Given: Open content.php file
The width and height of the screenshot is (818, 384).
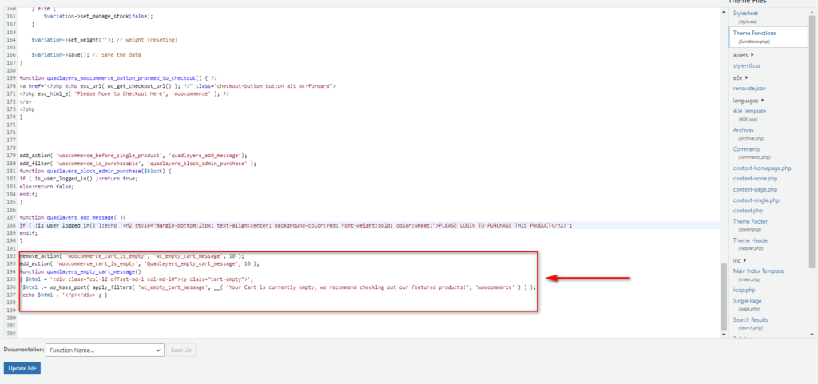Looking at the screenshot, I should tap(748, 211).
